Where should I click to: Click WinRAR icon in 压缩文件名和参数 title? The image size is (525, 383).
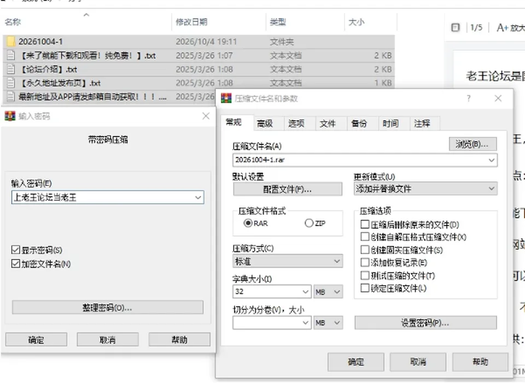(x=226, y=98)
